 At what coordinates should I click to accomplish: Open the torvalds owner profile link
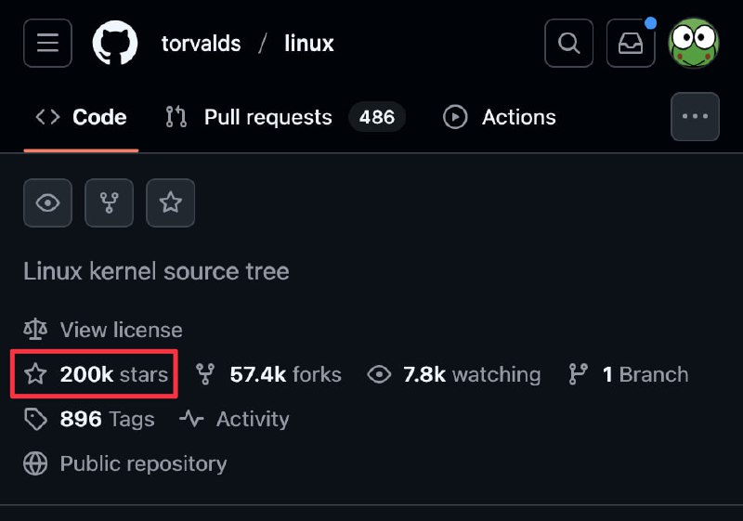pyautogui.click(x=201, y=44)
